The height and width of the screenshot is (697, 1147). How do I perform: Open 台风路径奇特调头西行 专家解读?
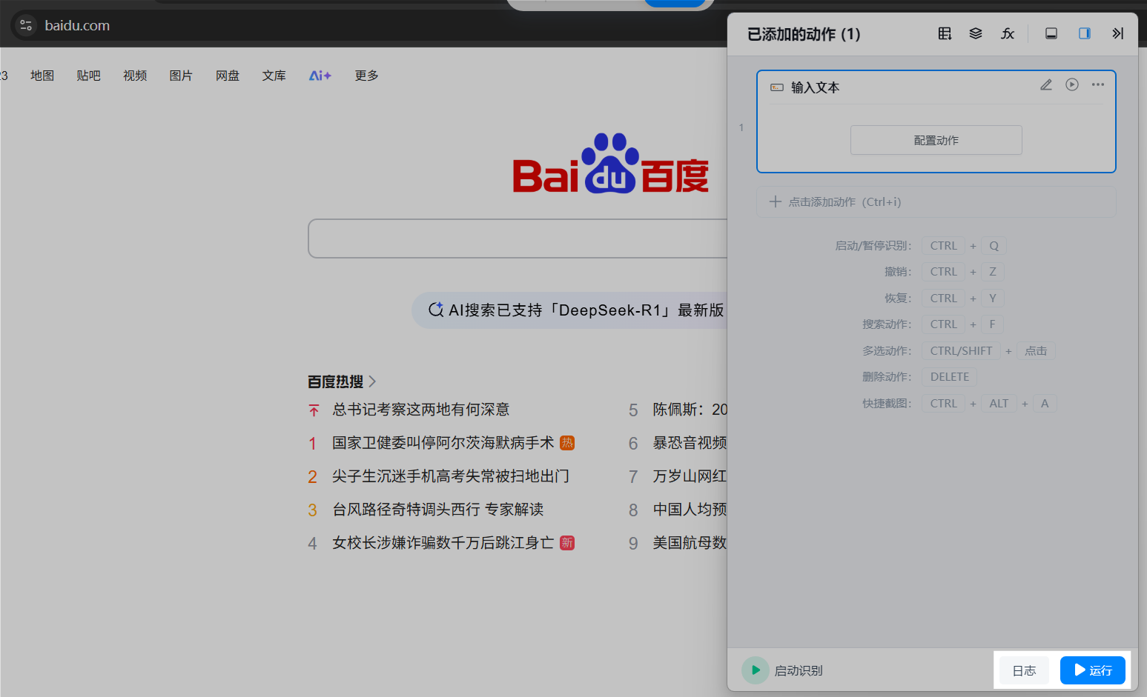[437, 510]
